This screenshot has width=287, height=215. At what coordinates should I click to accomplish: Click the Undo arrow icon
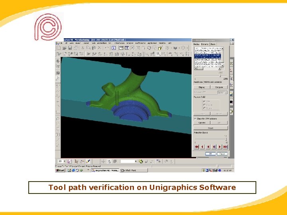coord(107,48)
